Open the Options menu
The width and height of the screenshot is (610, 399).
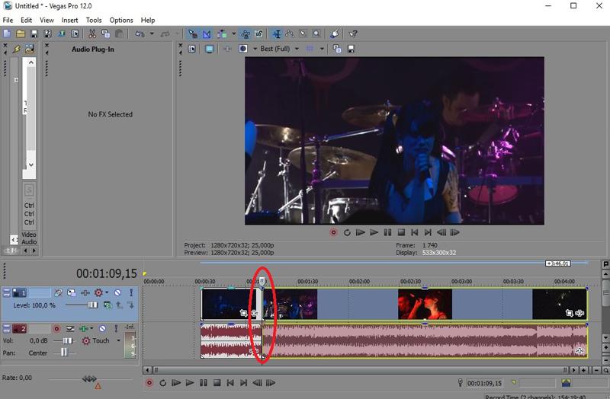tap(121, 20)
